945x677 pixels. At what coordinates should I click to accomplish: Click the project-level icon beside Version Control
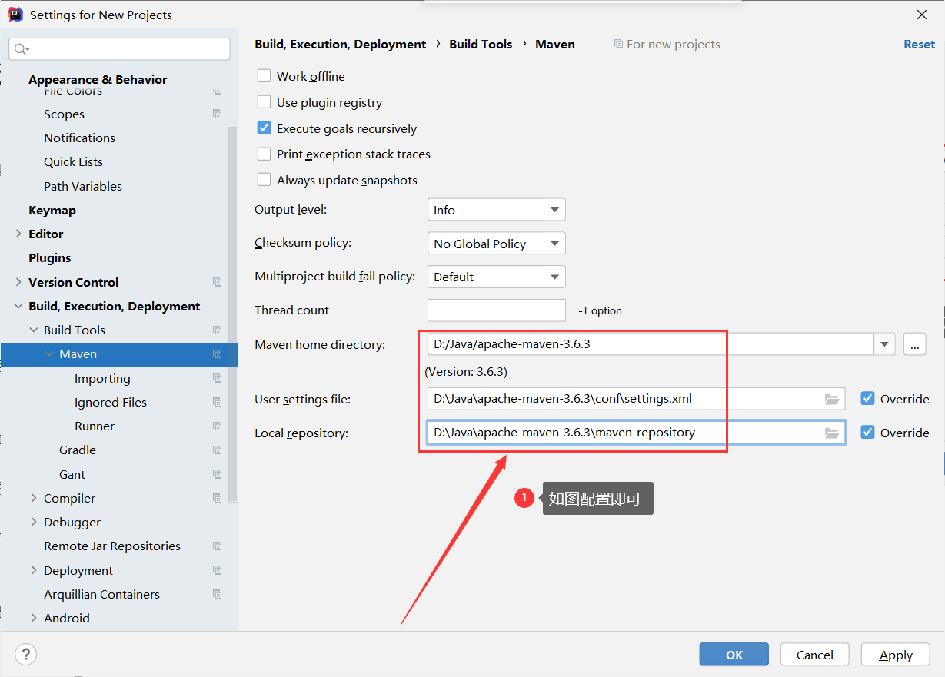(x=218, y=282)
